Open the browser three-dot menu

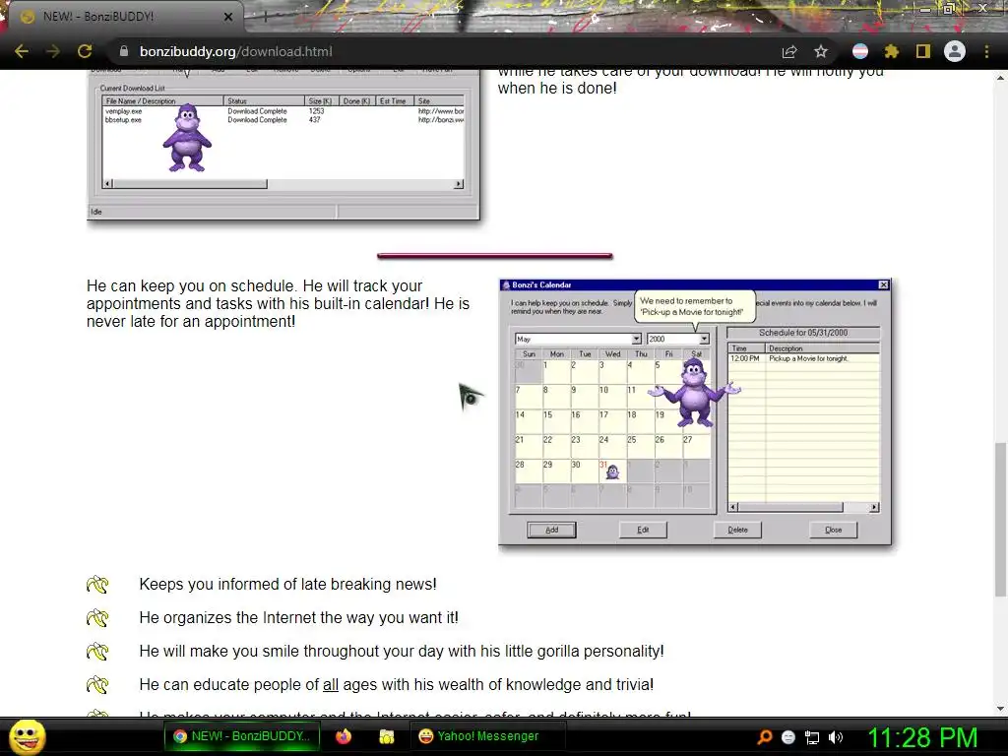point(986,51)
